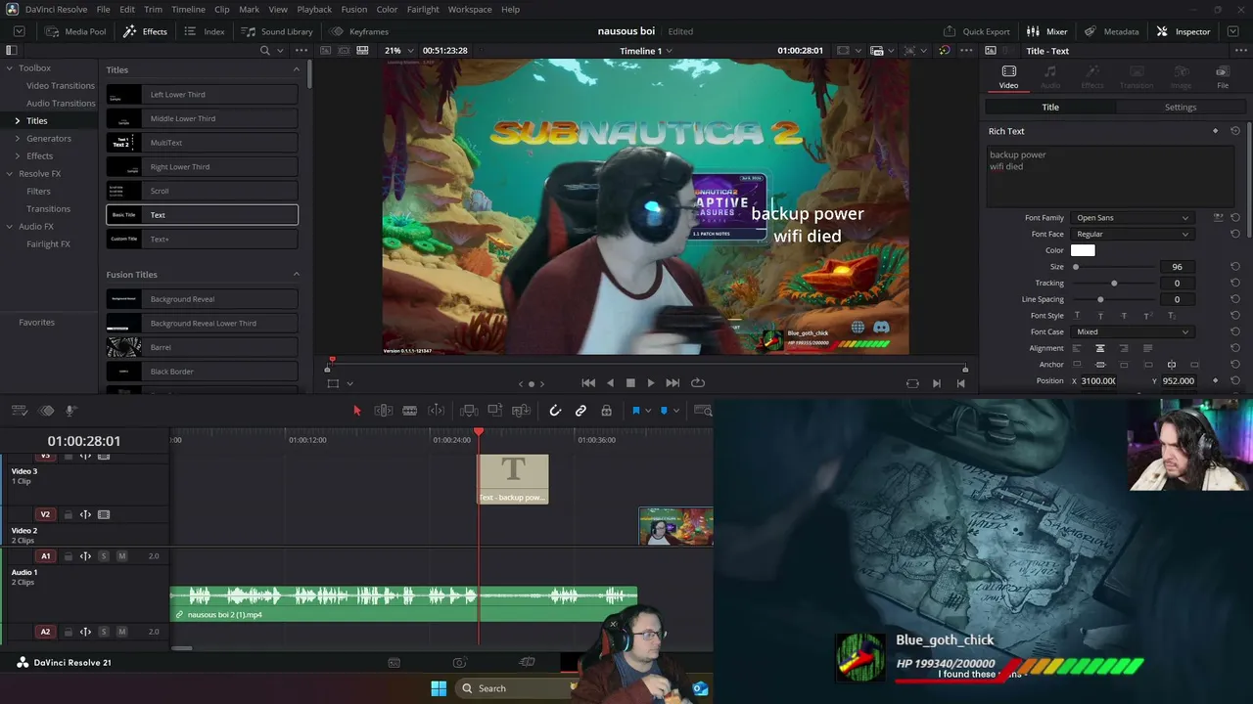Toggle the Effects panel button
This screenshot has width=1253, height=704.
(145, 31)
